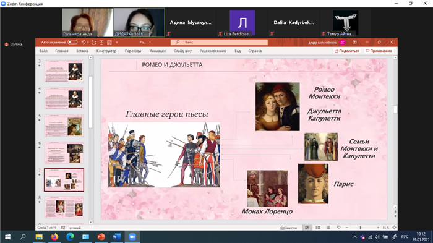433x243 pixels.
Task: Click the Примечания button
Action: tap(379, 51)
